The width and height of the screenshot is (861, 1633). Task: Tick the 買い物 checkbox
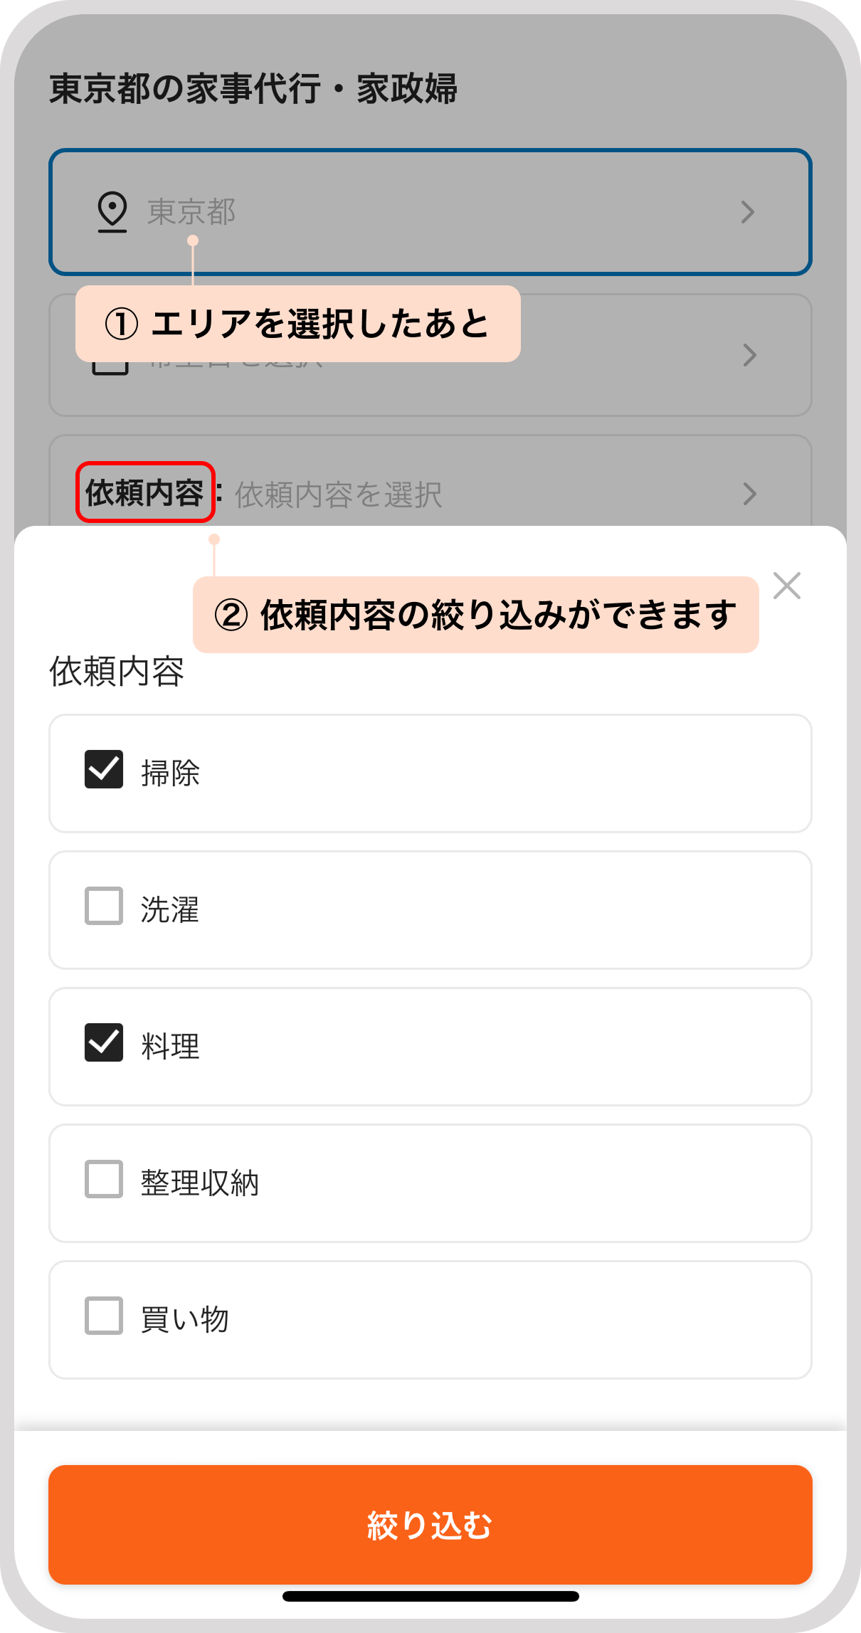point(104,1316)
